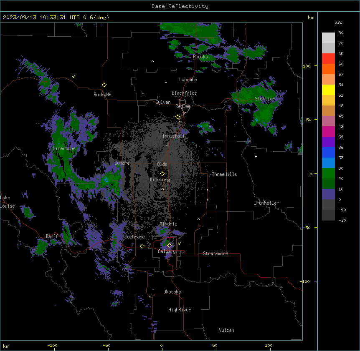
Task: Click the RedDeer city label
Action: [x=184, y=106]
